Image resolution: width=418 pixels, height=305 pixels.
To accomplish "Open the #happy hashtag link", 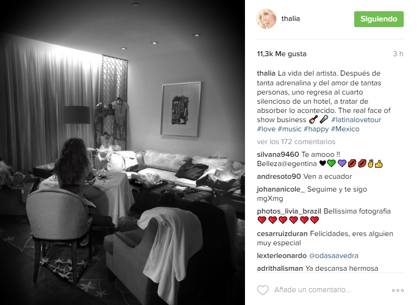I will pyautogui.click(x=316, y=129).
